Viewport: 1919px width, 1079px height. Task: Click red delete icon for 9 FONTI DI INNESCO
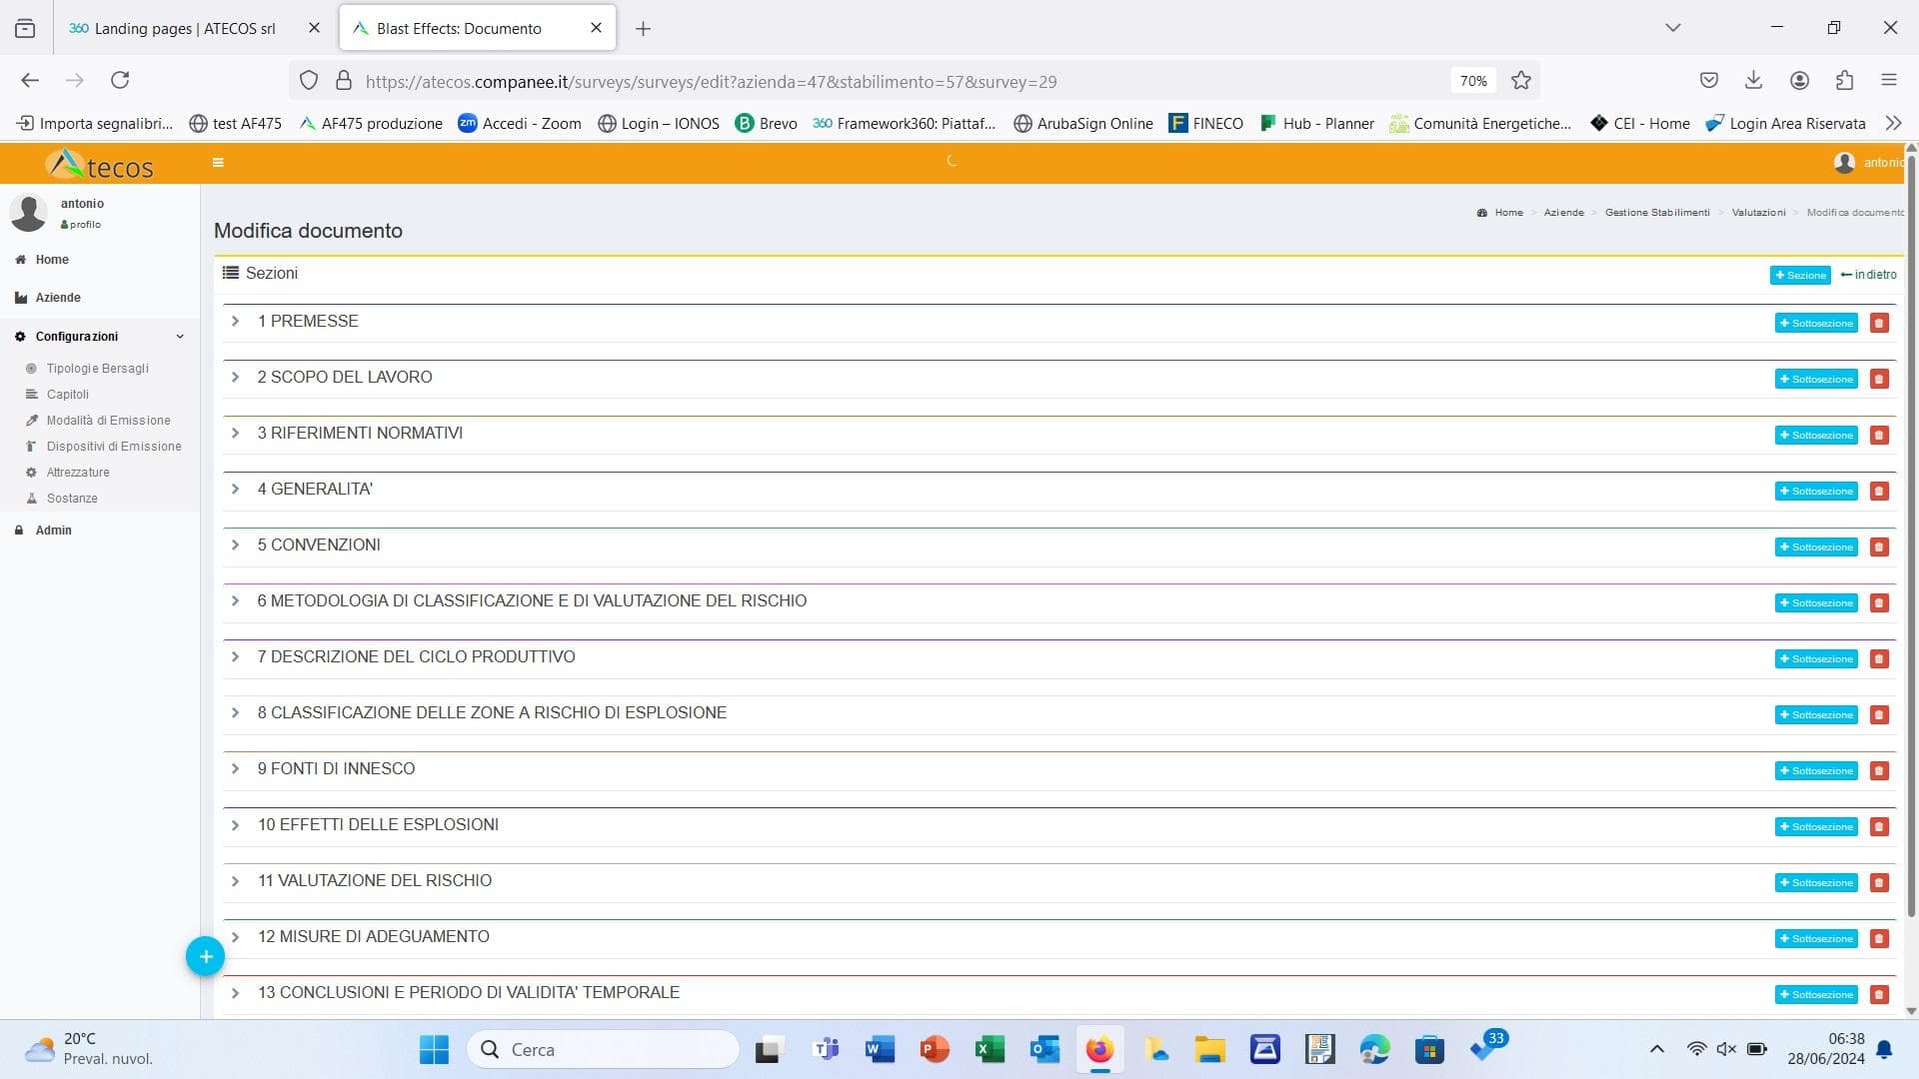pos(1879,770)
